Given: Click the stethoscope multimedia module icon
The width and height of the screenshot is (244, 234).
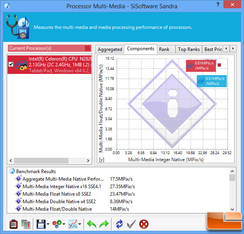Looking at the screenshot, I should pyautogui.click(x=17, y=26).
